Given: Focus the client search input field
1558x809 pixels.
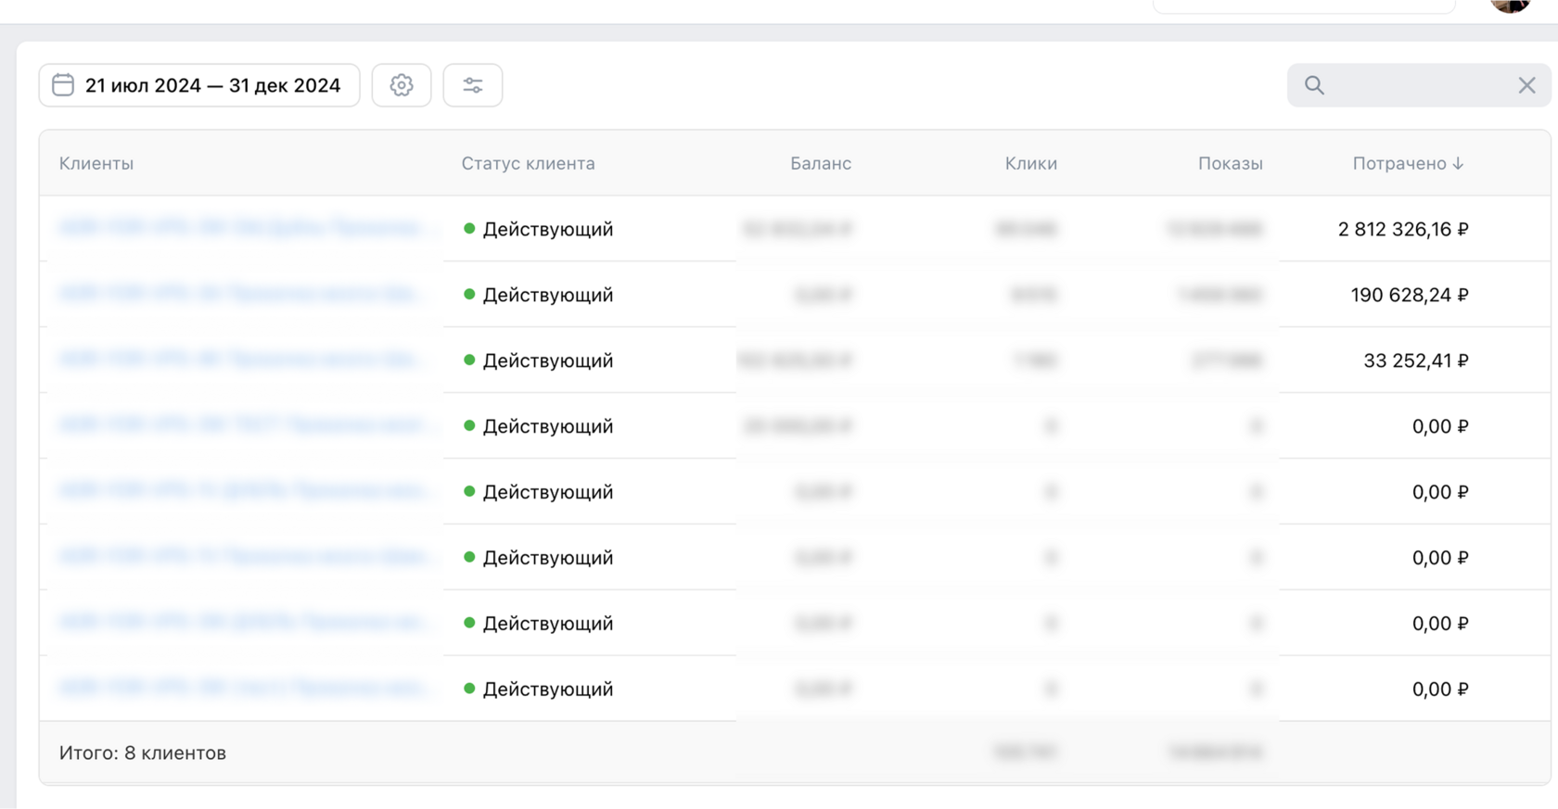Looking at the screenshot, I should click(x=1417, y=85).
